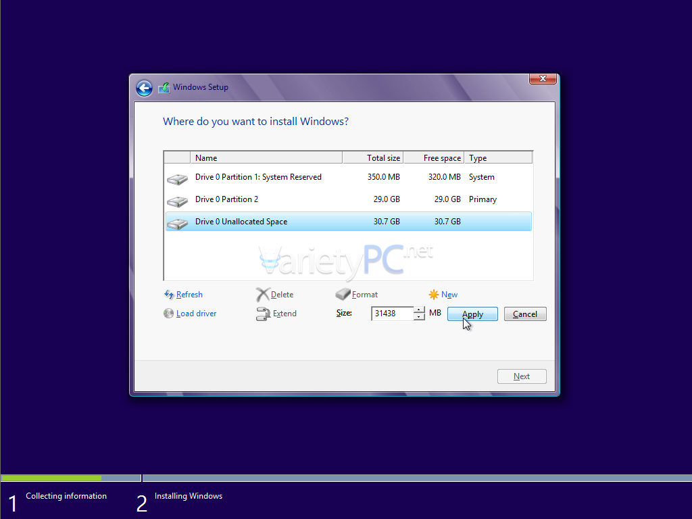Click the System type cell
Image resolution: width=692 pixels, height=519 pixels.
(x=481, y=177)
